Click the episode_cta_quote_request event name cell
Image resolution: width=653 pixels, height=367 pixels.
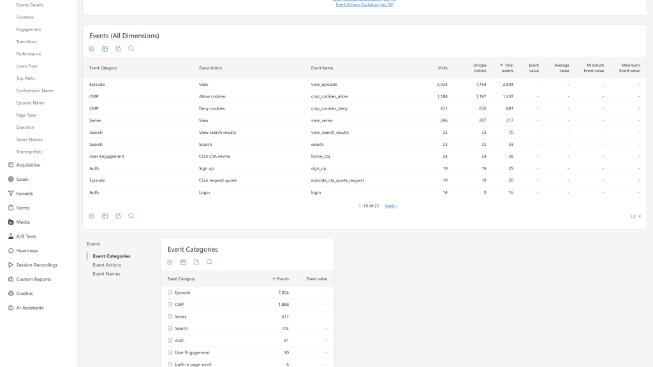tap(337, 180)
